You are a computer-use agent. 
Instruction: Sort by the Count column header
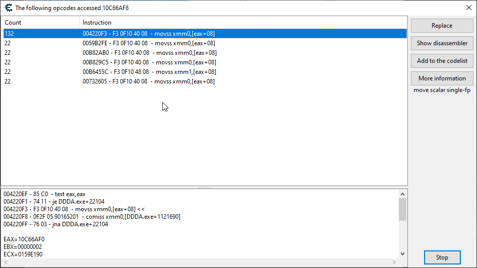pyautogui.click(x=40, y=23)
